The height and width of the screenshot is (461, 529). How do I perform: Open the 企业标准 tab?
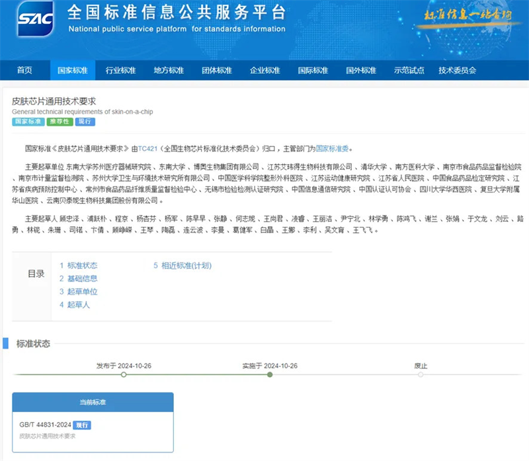coord(264,71)
